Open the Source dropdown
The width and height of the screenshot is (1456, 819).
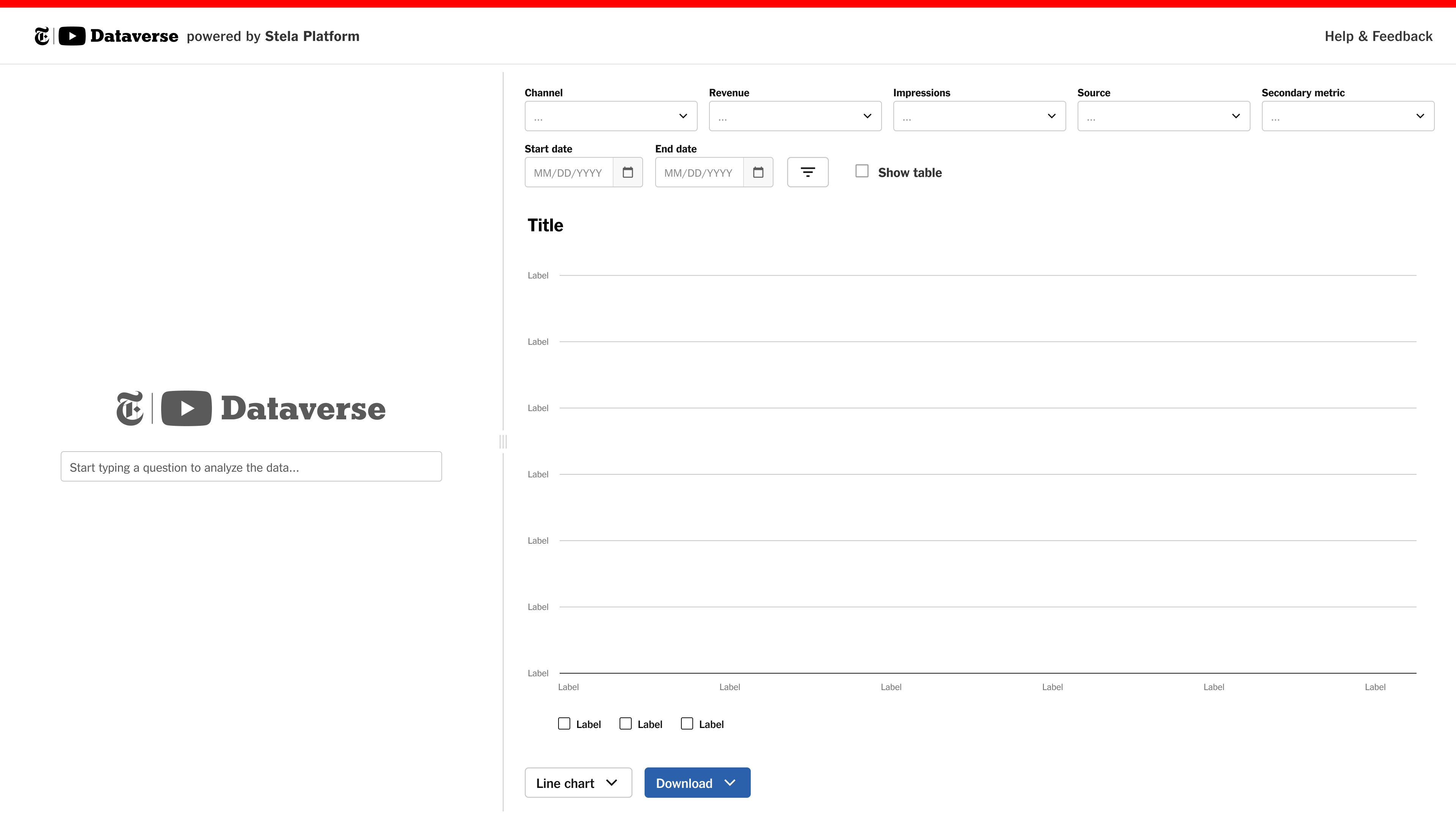[x=1164, y=116]
